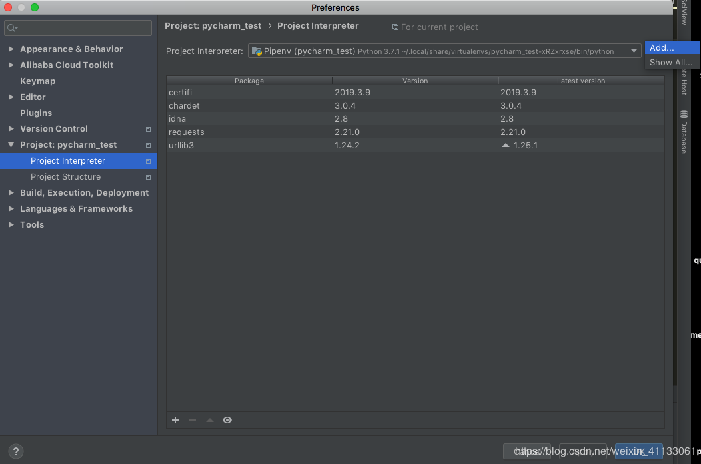Image resolution: width=701 pixels, height=464 pixels.
Task: Select the certifi package row
Action: (415, 93)
